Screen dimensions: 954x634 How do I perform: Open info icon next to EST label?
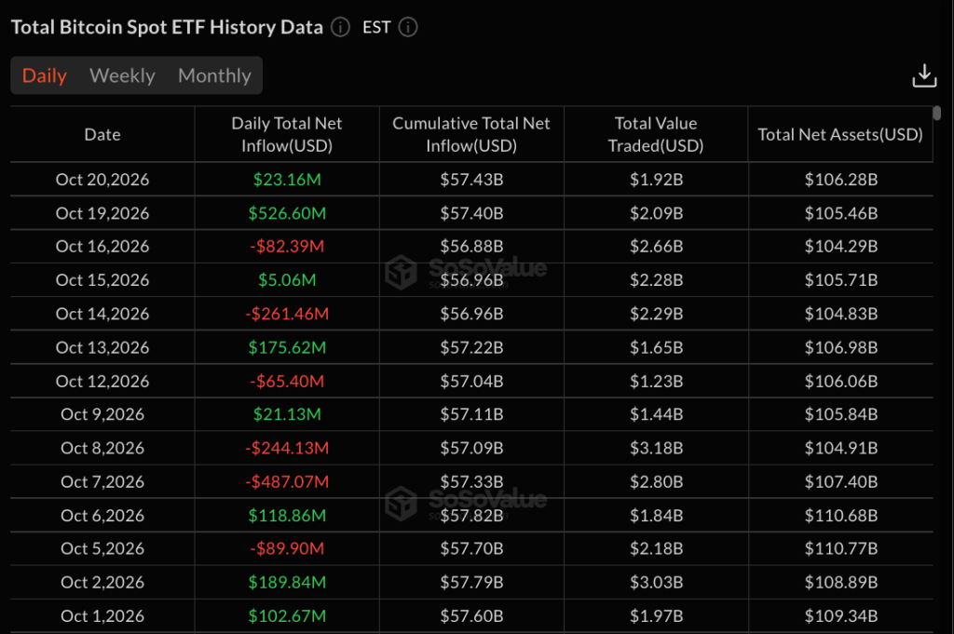[x=408, y=27]
